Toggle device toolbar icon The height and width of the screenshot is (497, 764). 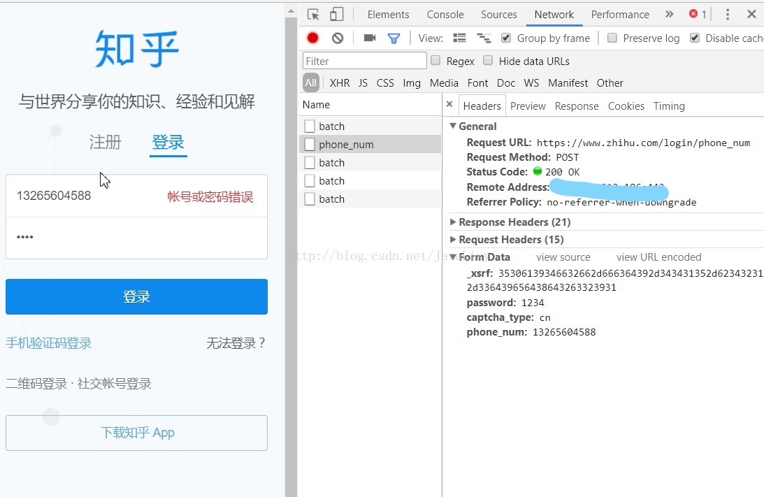coord(337,14)
